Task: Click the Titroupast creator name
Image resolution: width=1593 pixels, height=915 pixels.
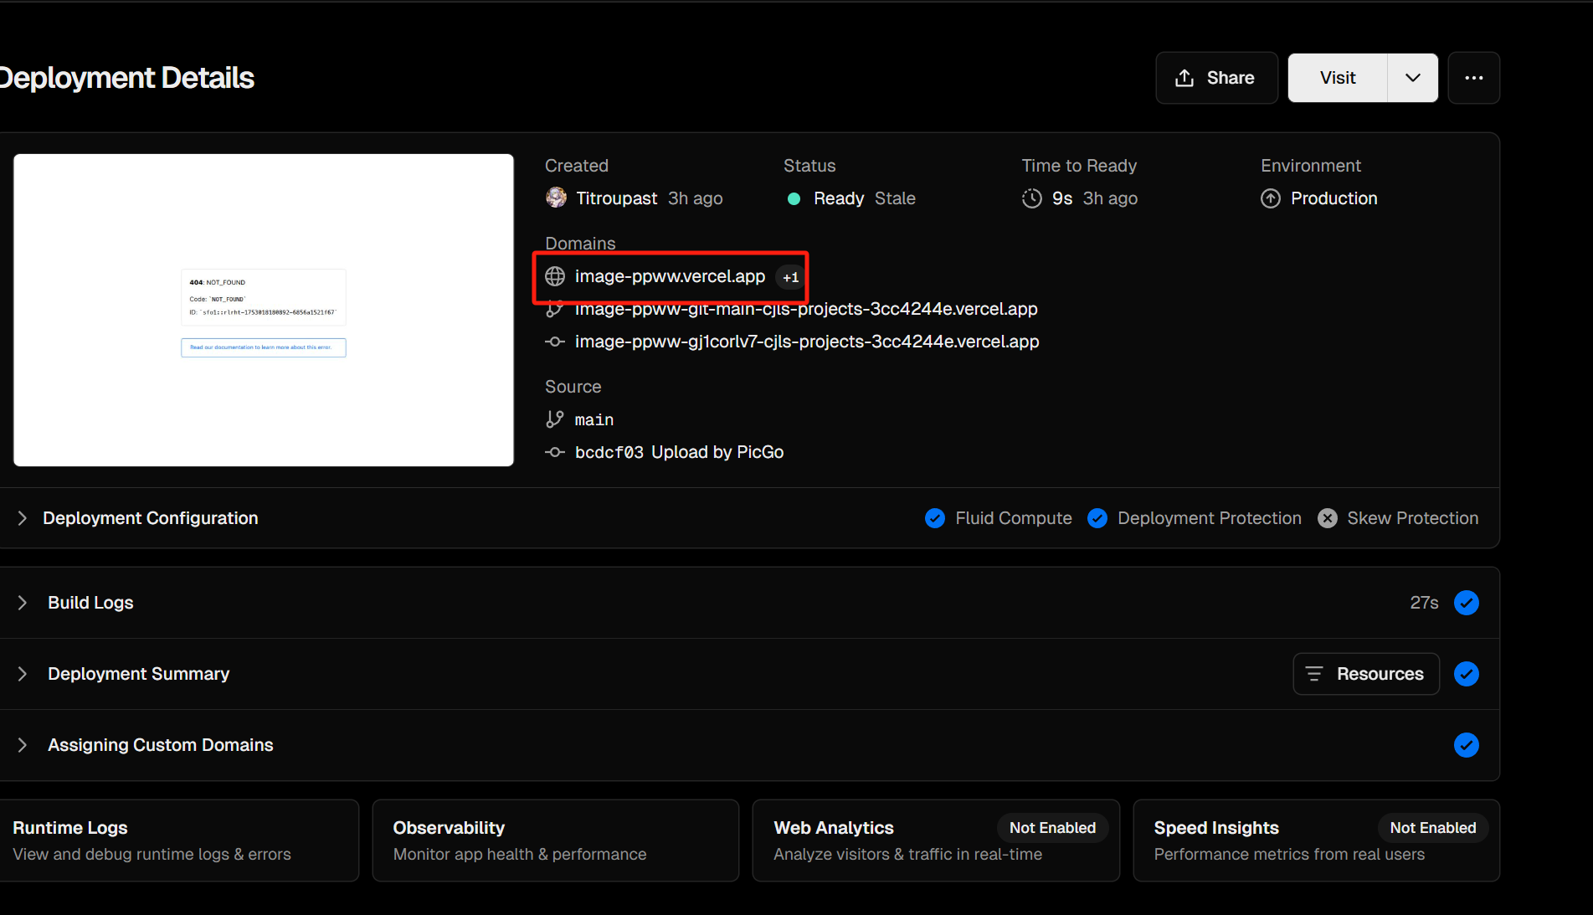Action: coord(617,198)
